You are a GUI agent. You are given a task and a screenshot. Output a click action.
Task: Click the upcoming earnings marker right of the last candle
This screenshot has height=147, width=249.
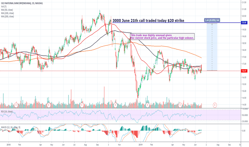(x=215, y=105)
